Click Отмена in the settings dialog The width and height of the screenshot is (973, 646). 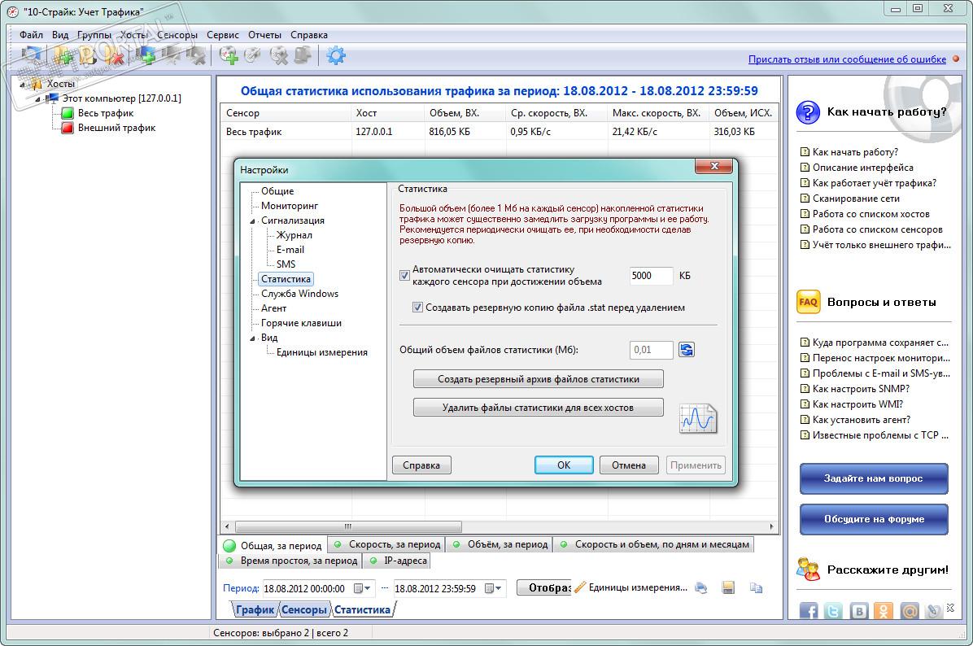coord(629,465)
